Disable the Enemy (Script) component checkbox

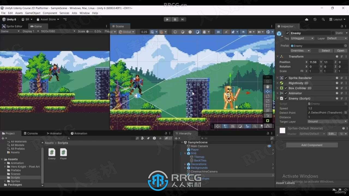pos(286,99)
